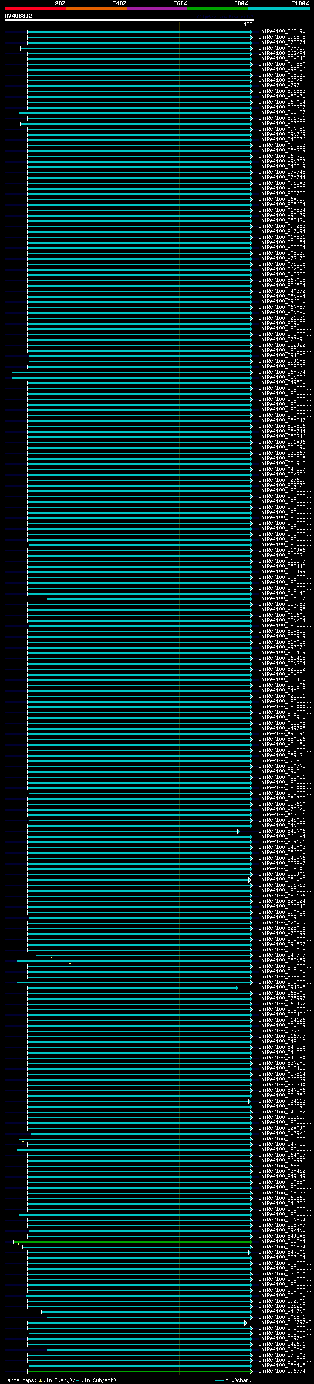
Task: Open hit UniRef100_P49149
Action: point(281,1177)
